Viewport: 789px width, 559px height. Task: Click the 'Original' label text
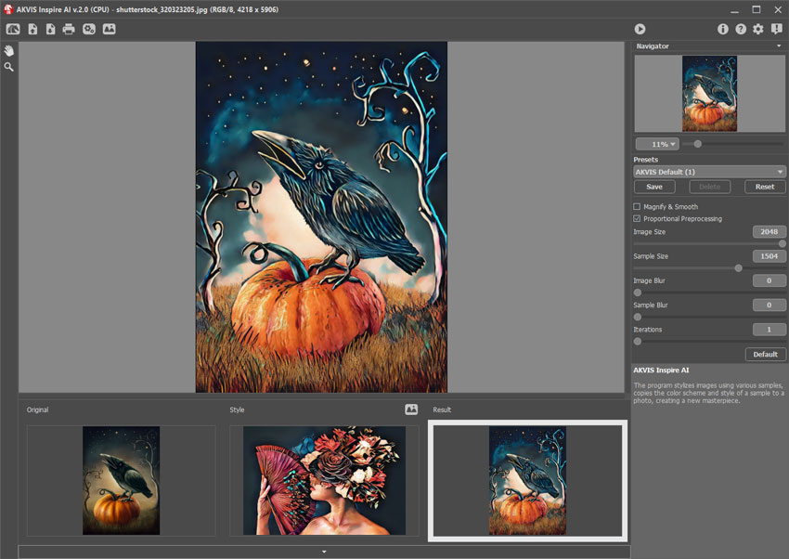[38, 410]
